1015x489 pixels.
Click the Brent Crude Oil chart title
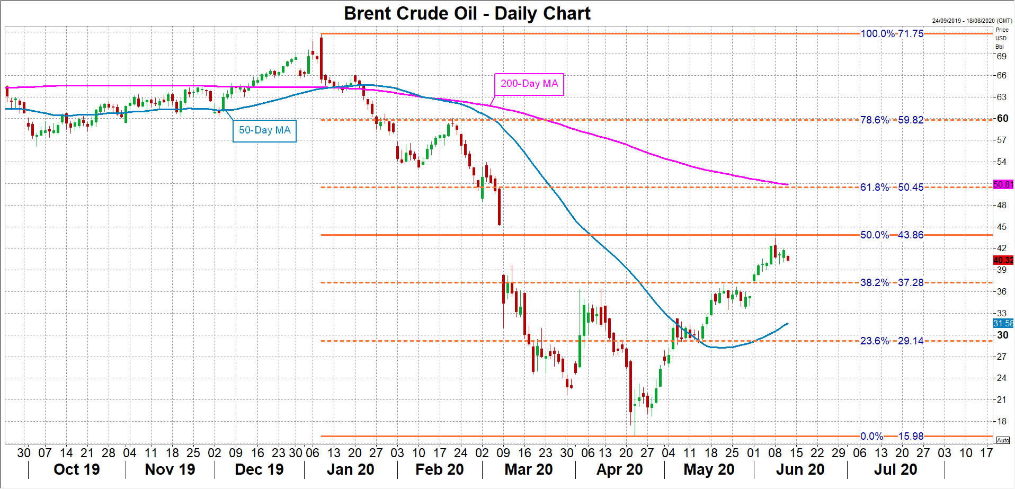(x=467, y=13)
